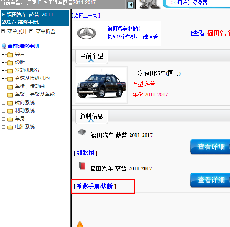Click 包含19个车型，点击查看 link
The height and width of the screenshot is (227, 230).
[x=132, y=37]
